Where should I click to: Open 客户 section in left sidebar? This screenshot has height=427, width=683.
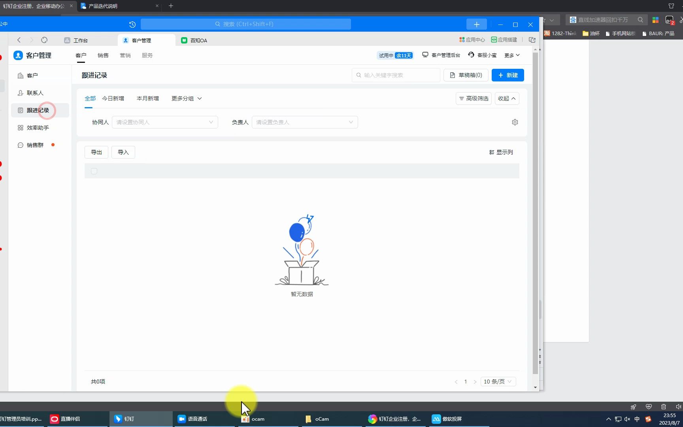click(x=32, y=75)
